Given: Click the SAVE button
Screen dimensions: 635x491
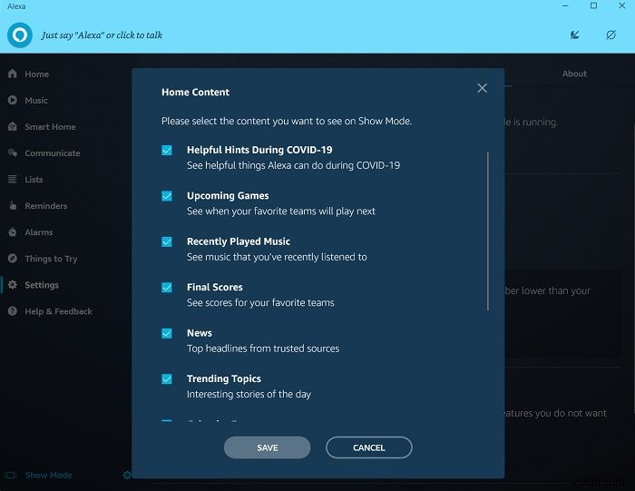Looking at the screenshot, I should [268, 447].
